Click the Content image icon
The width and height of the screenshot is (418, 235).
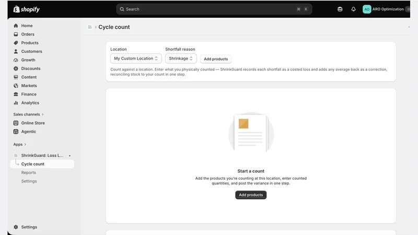pos(16,77)
